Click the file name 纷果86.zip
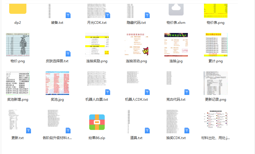255x154 pixels. (97, 138)
